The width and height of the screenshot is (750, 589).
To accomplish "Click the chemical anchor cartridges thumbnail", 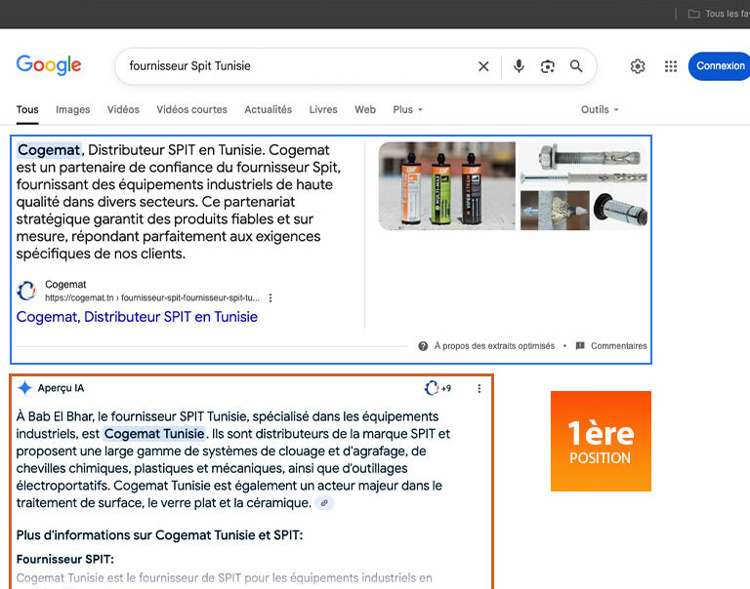I will (x=446, y=185).
